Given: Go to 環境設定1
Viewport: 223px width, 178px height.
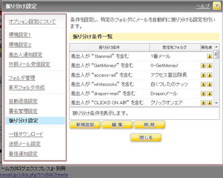Looking at the screenshot, I should (x=20, y=35).
